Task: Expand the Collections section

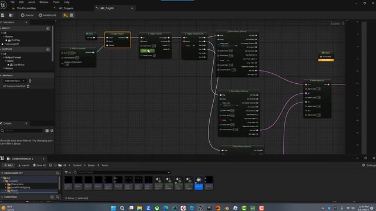Action: tap(2, 197)
